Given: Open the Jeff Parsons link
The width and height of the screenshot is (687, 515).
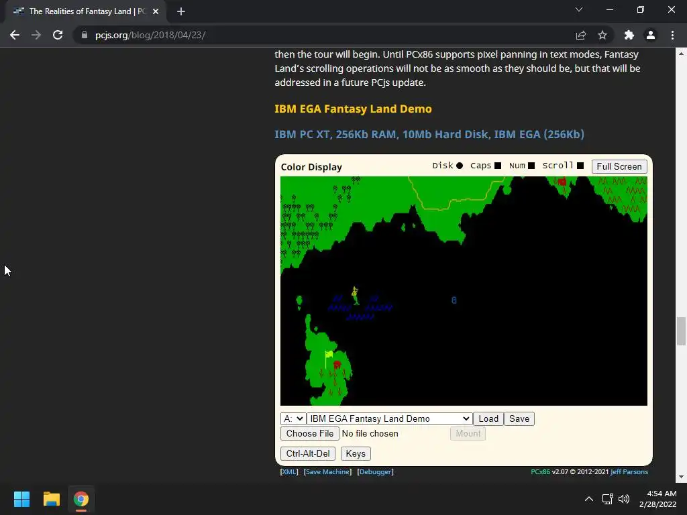Looking at the screenshot, I should pos(629,471).
